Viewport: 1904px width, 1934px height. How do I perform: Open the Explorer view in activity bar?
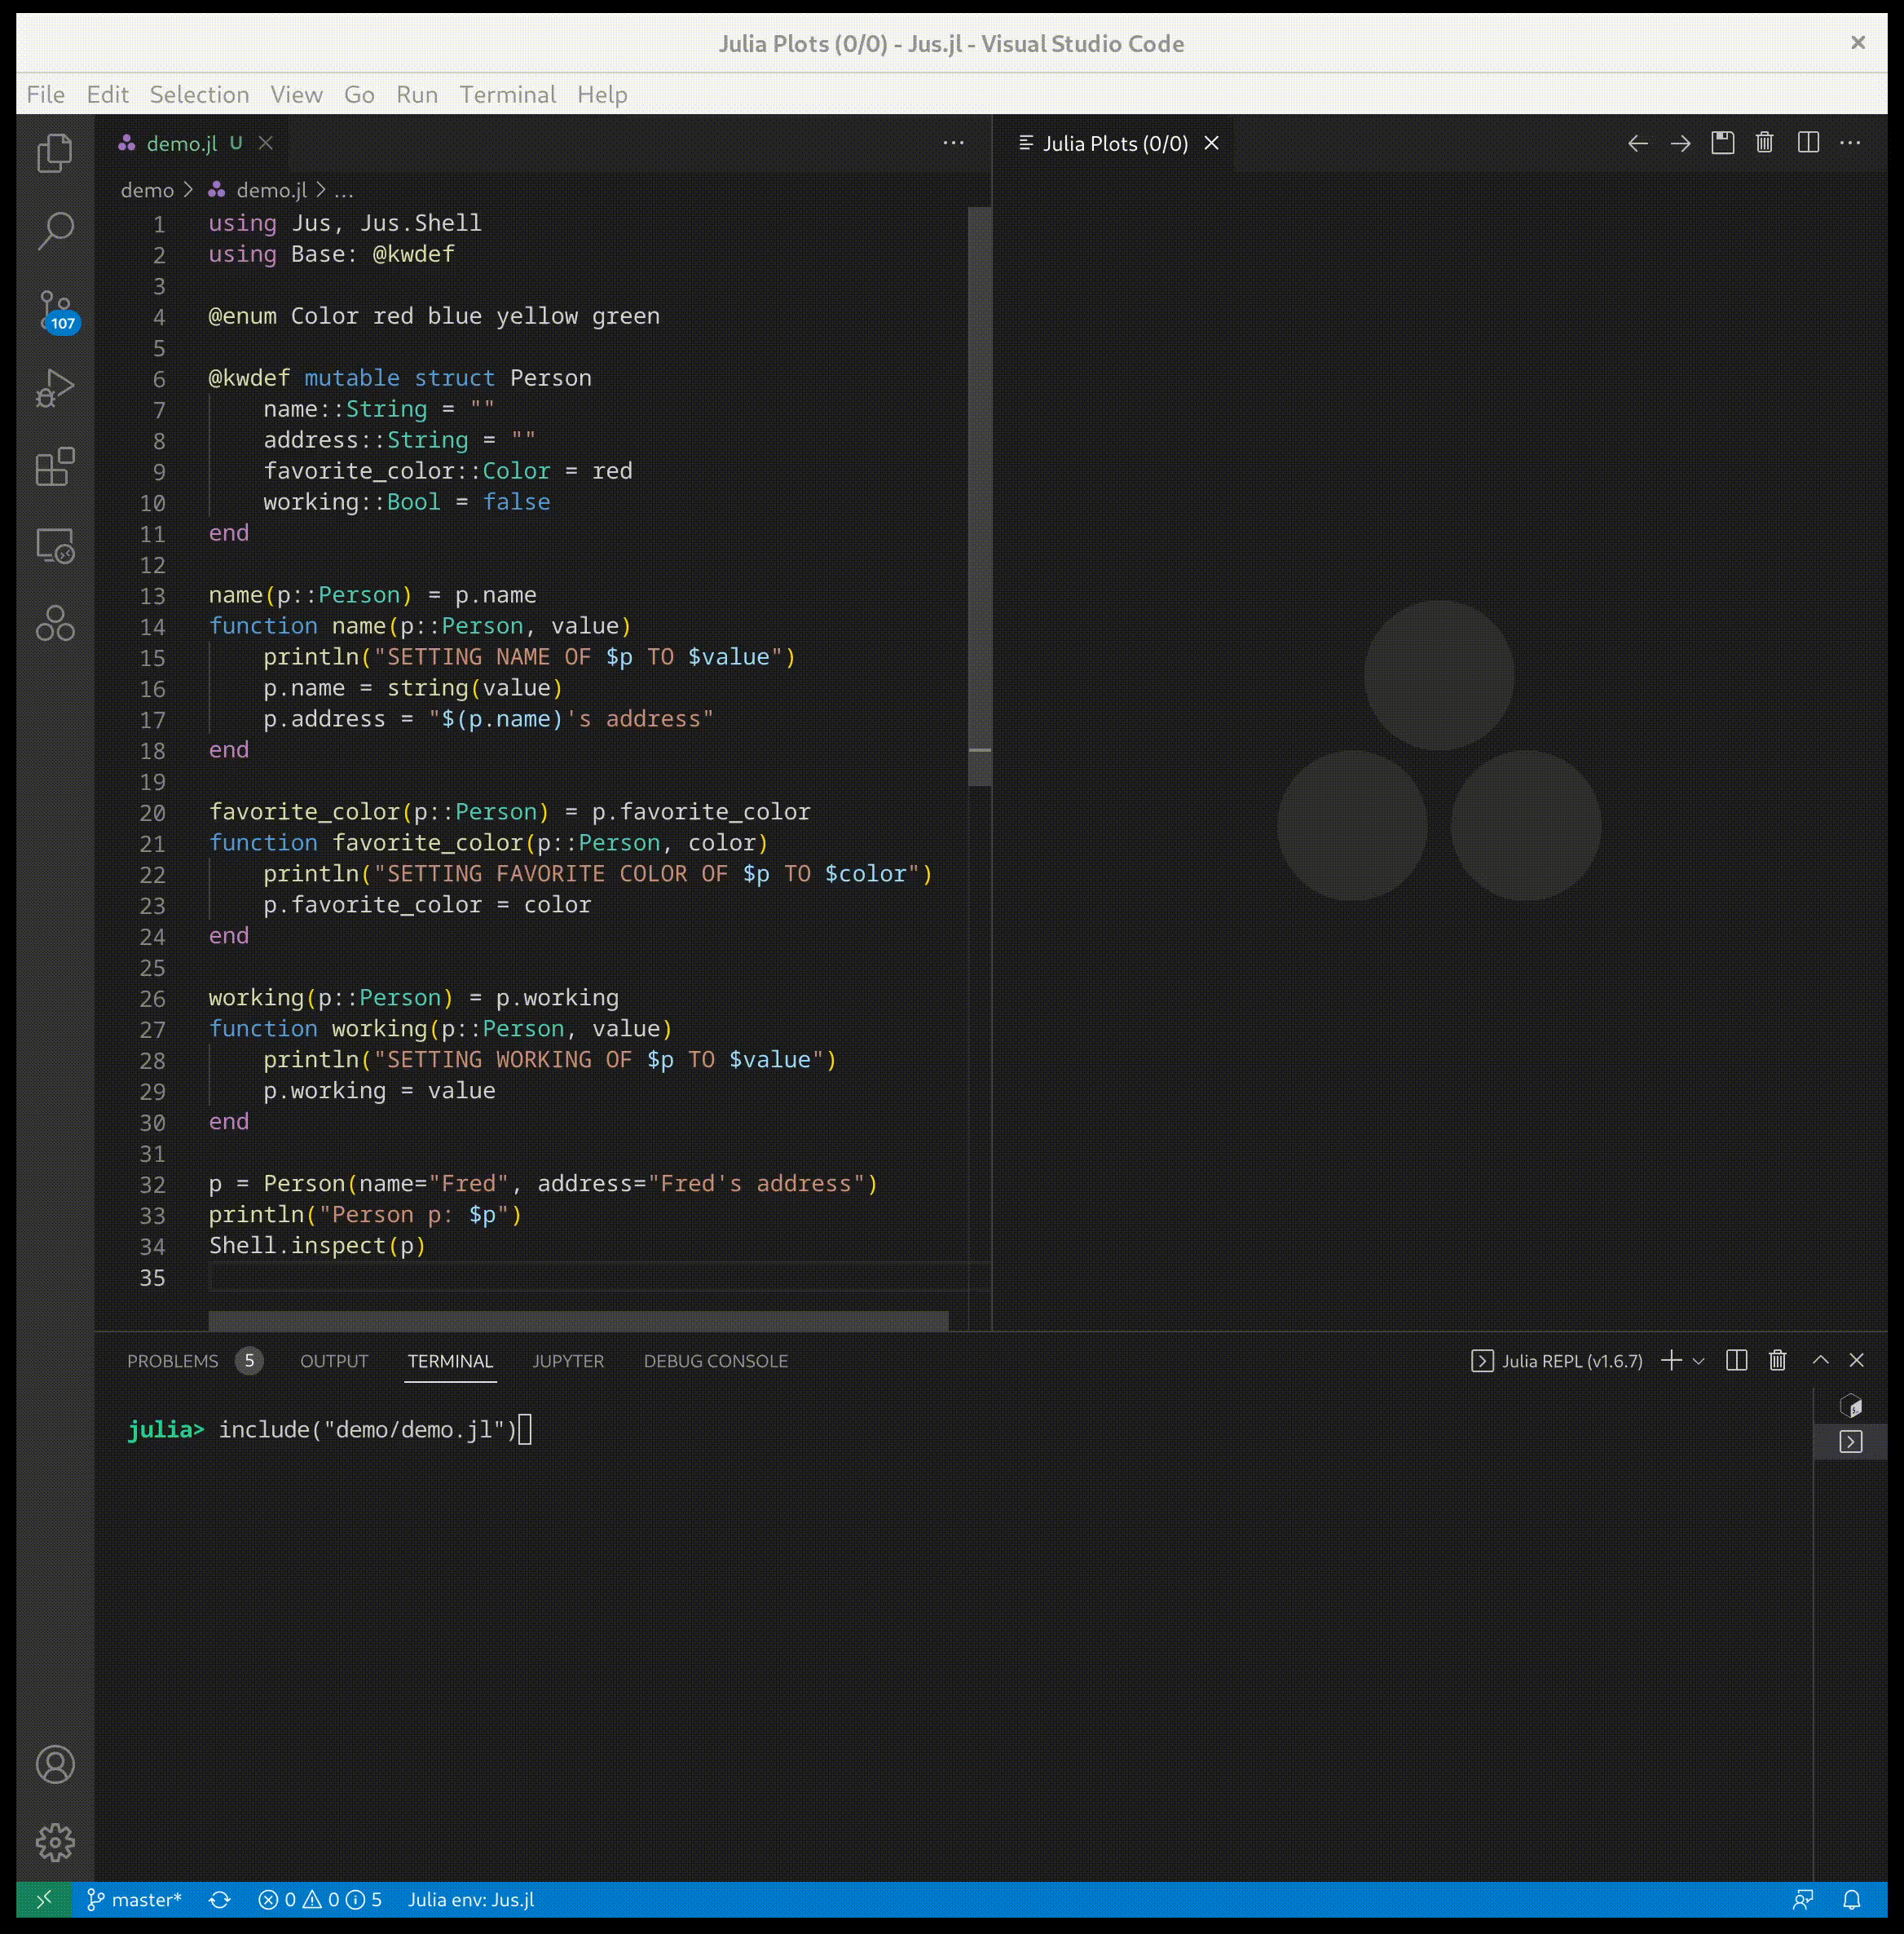click(55, 153)
